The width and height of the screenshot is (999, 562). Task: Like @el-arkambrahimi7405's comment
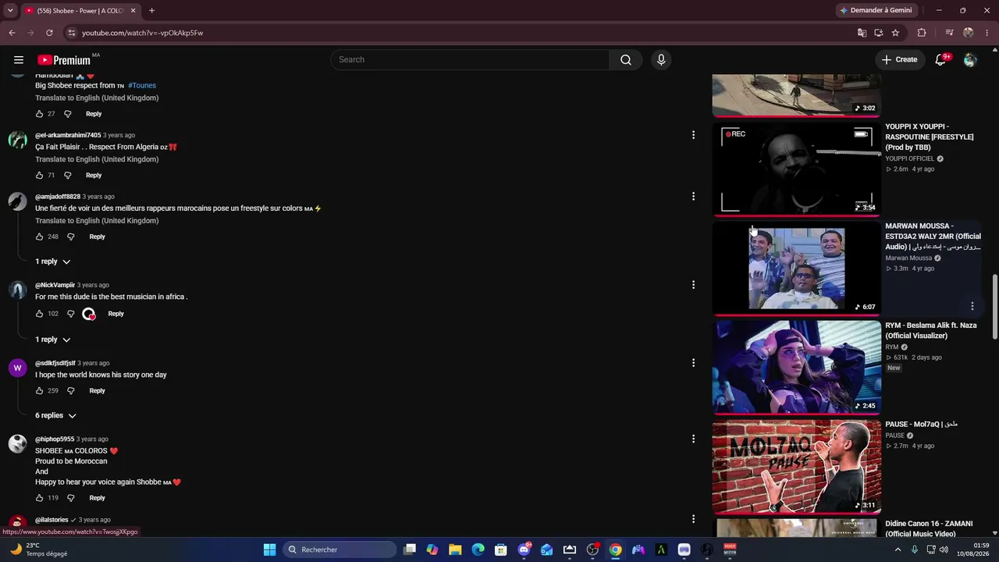[40, 176]
